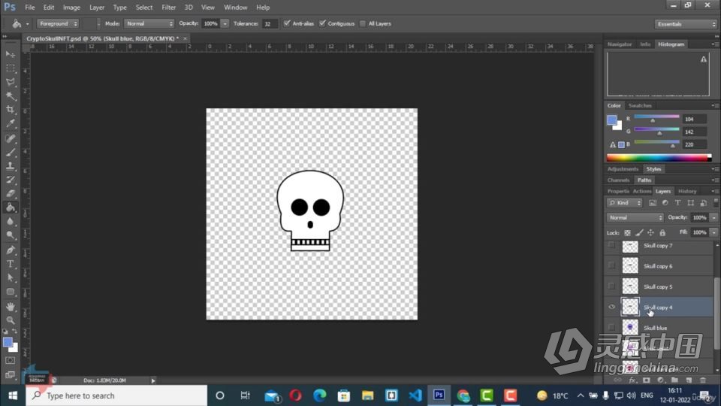Click the Tolerance input field

(270, 23)
